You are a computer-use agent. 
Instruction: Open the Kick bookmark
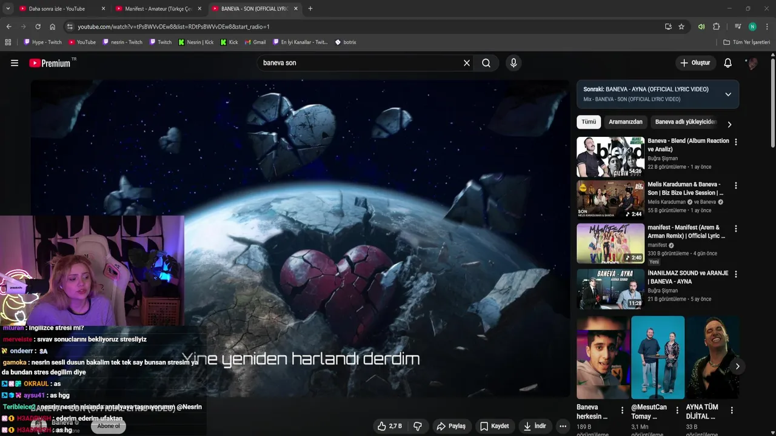click(x=229, y=42)
